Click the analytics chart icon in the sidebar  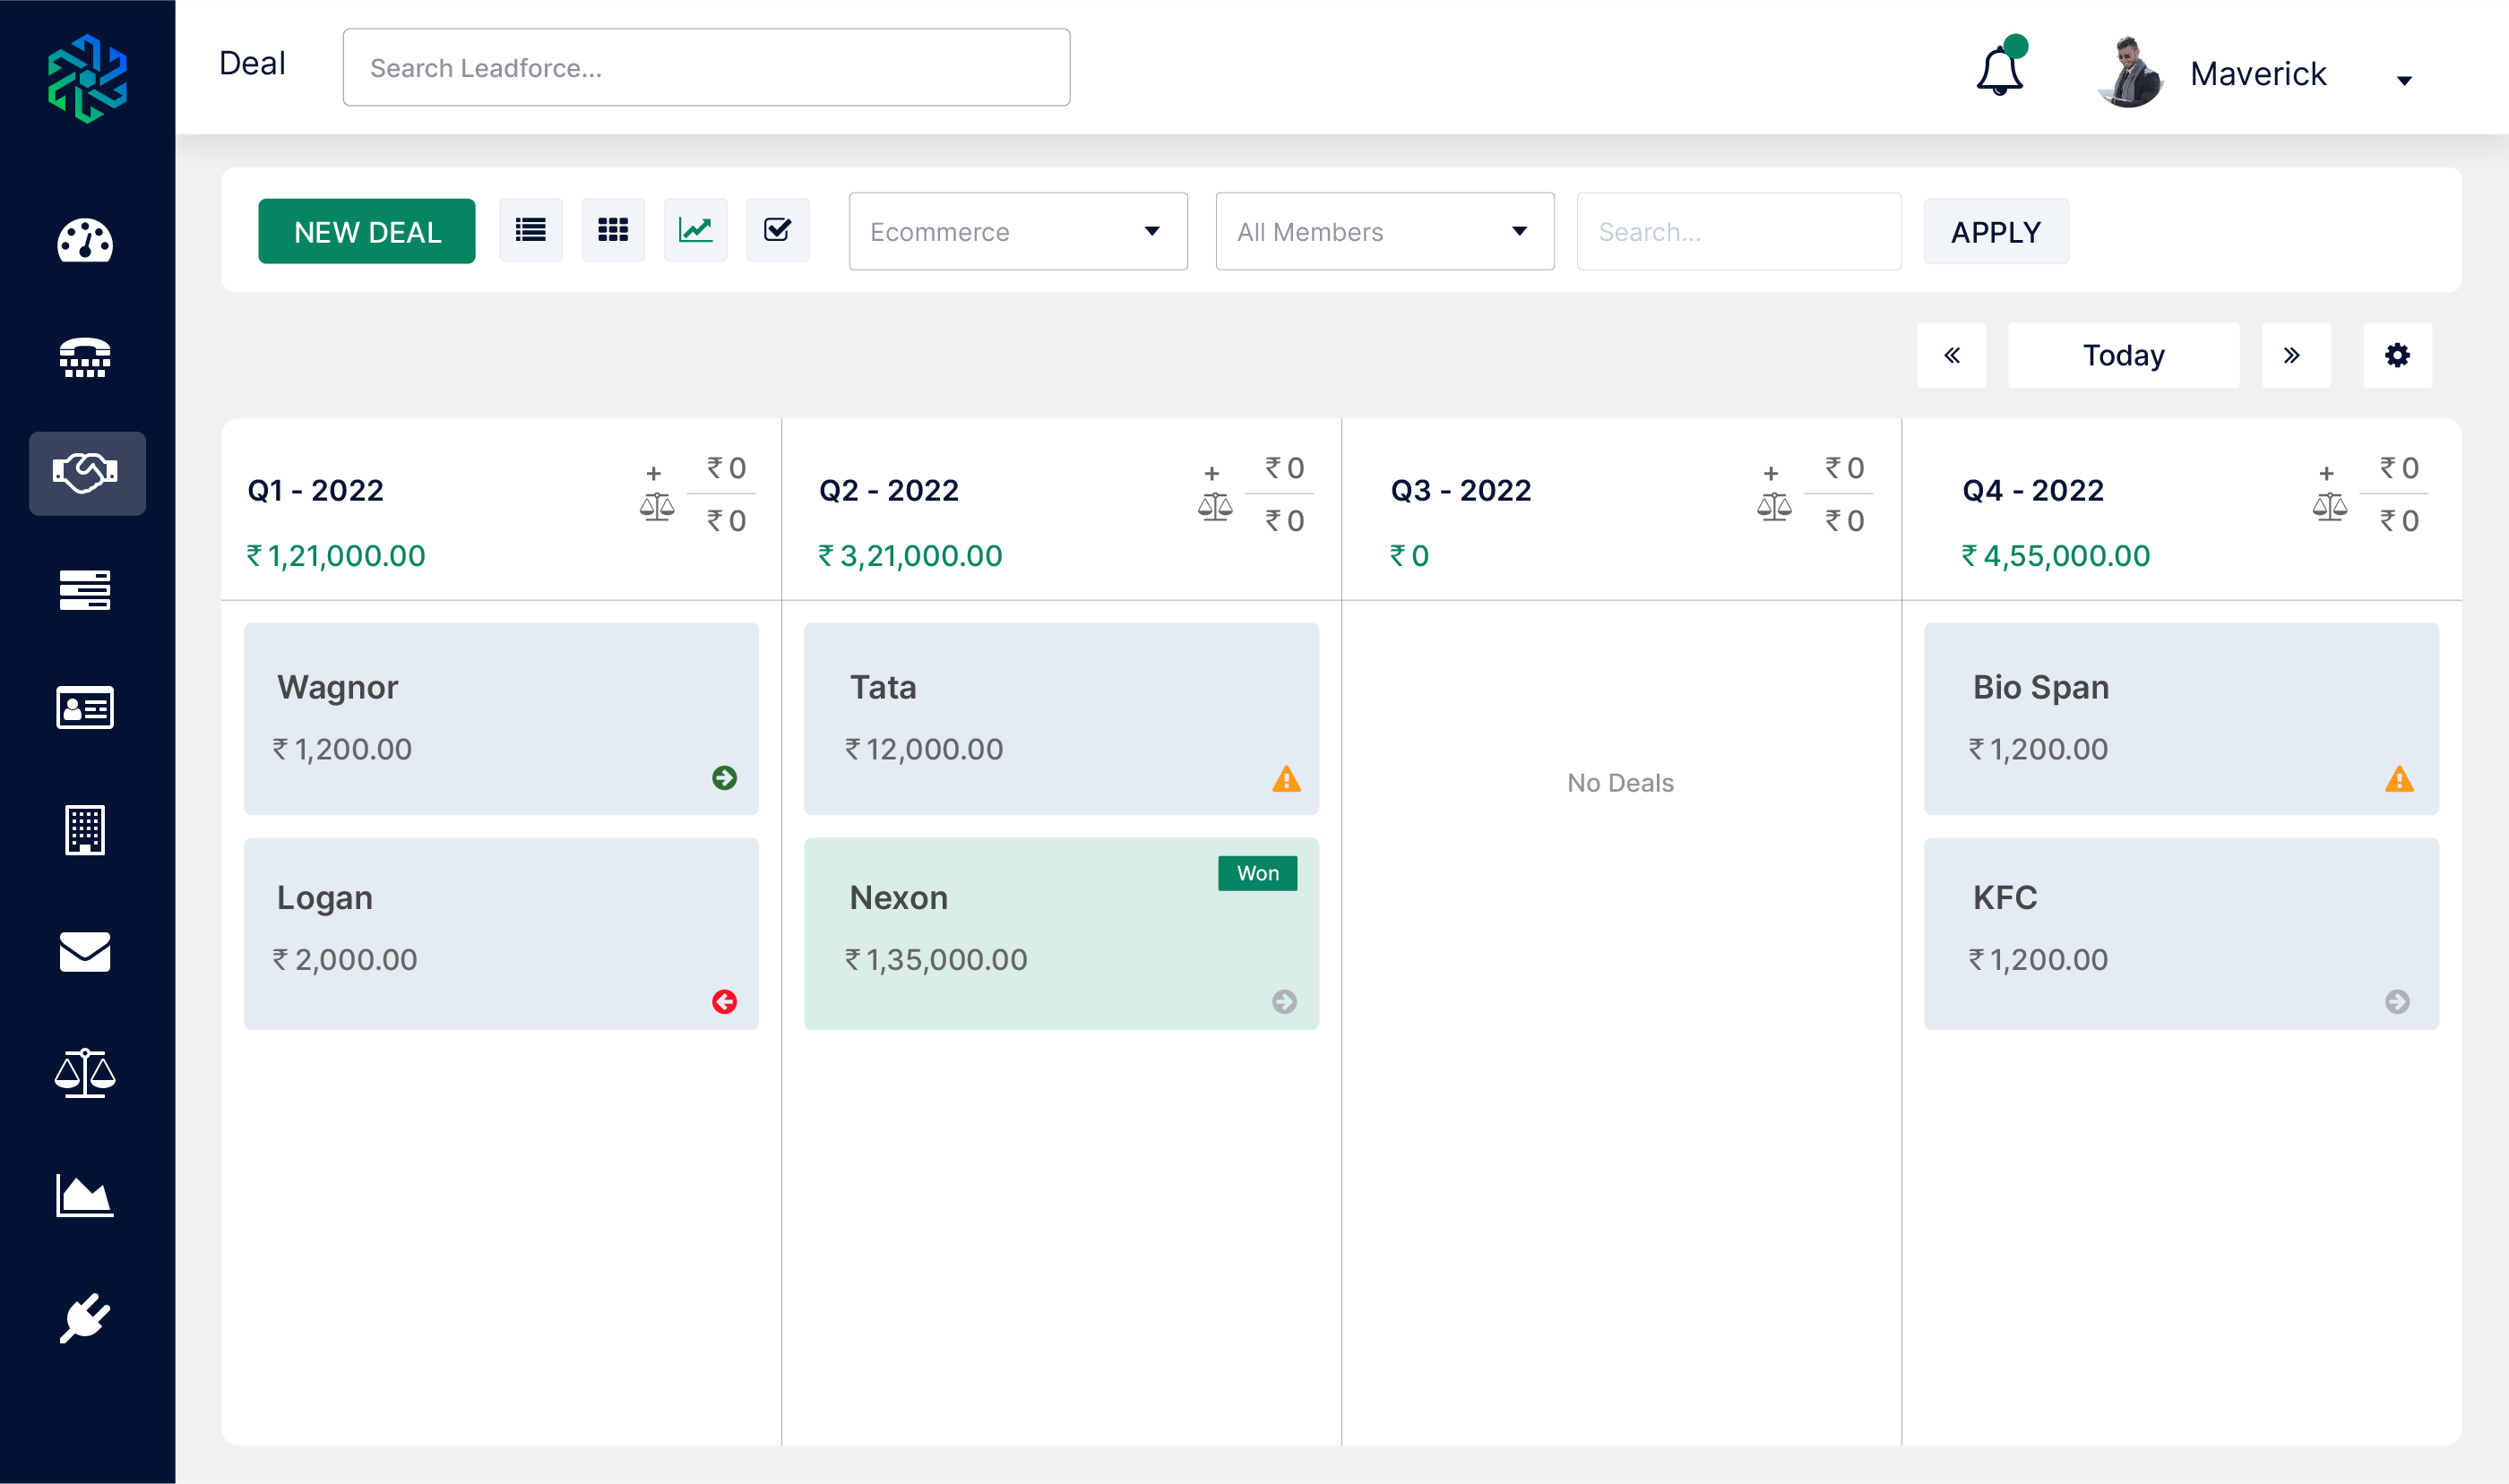87,1196
